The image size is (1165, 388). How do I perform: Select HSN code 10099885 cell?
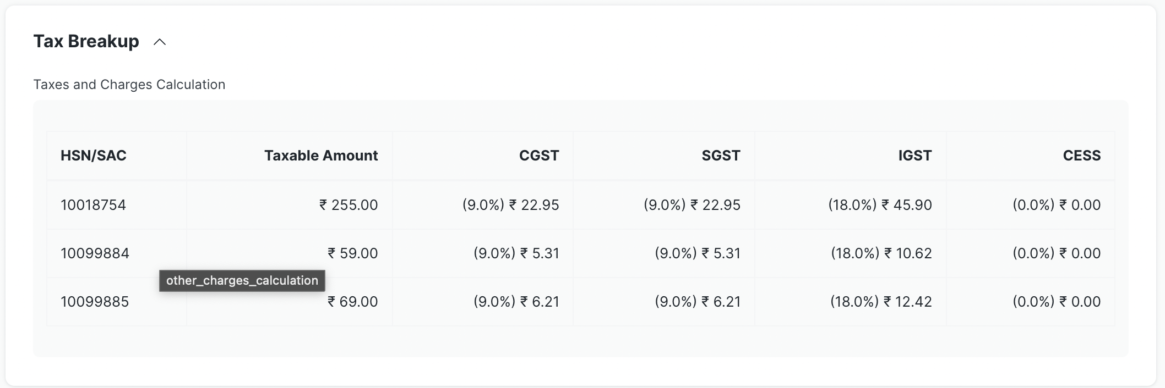point(95,302)
